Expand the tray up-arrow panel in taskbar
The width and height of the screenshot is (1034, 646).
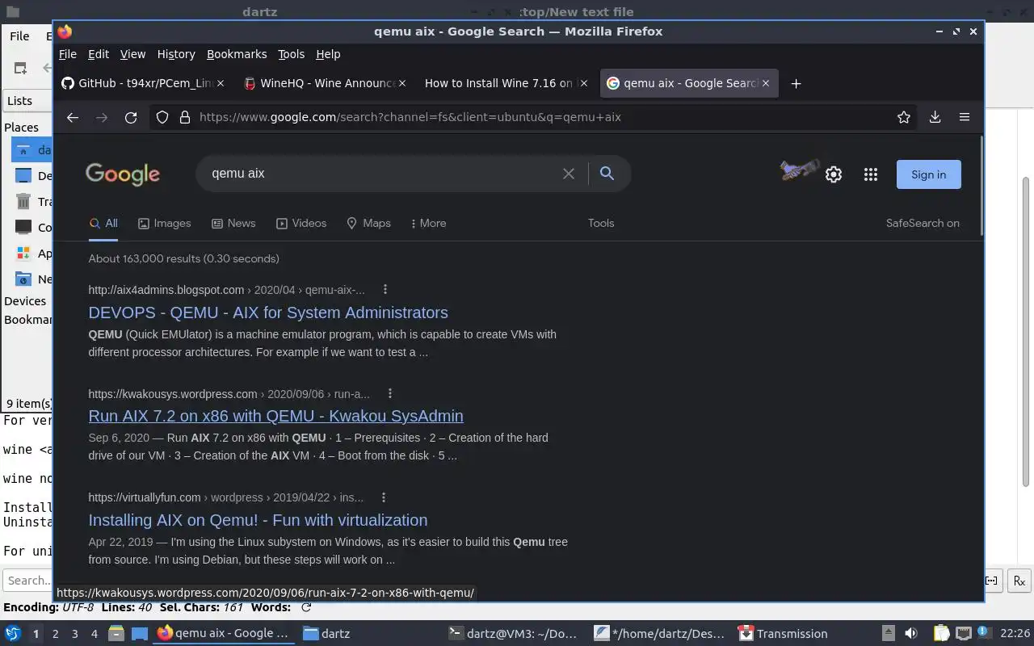point(888,633)
